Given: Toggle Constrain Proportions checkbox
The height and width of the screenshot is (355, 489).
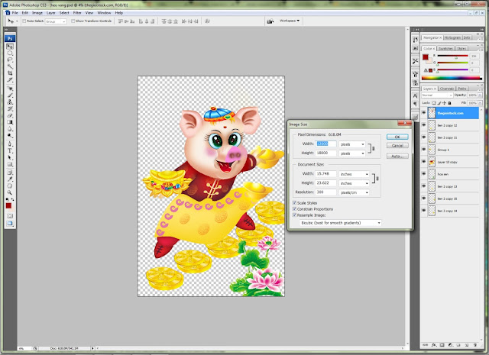Looking at the screenshot, I should (x=294, y=209).
